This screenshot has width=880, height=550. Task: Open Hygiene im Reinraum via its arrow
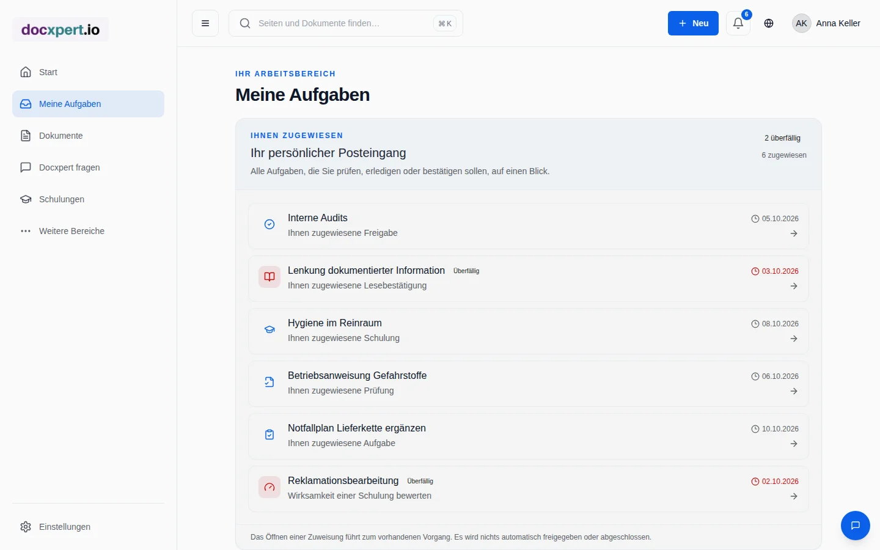pos(794,339)
